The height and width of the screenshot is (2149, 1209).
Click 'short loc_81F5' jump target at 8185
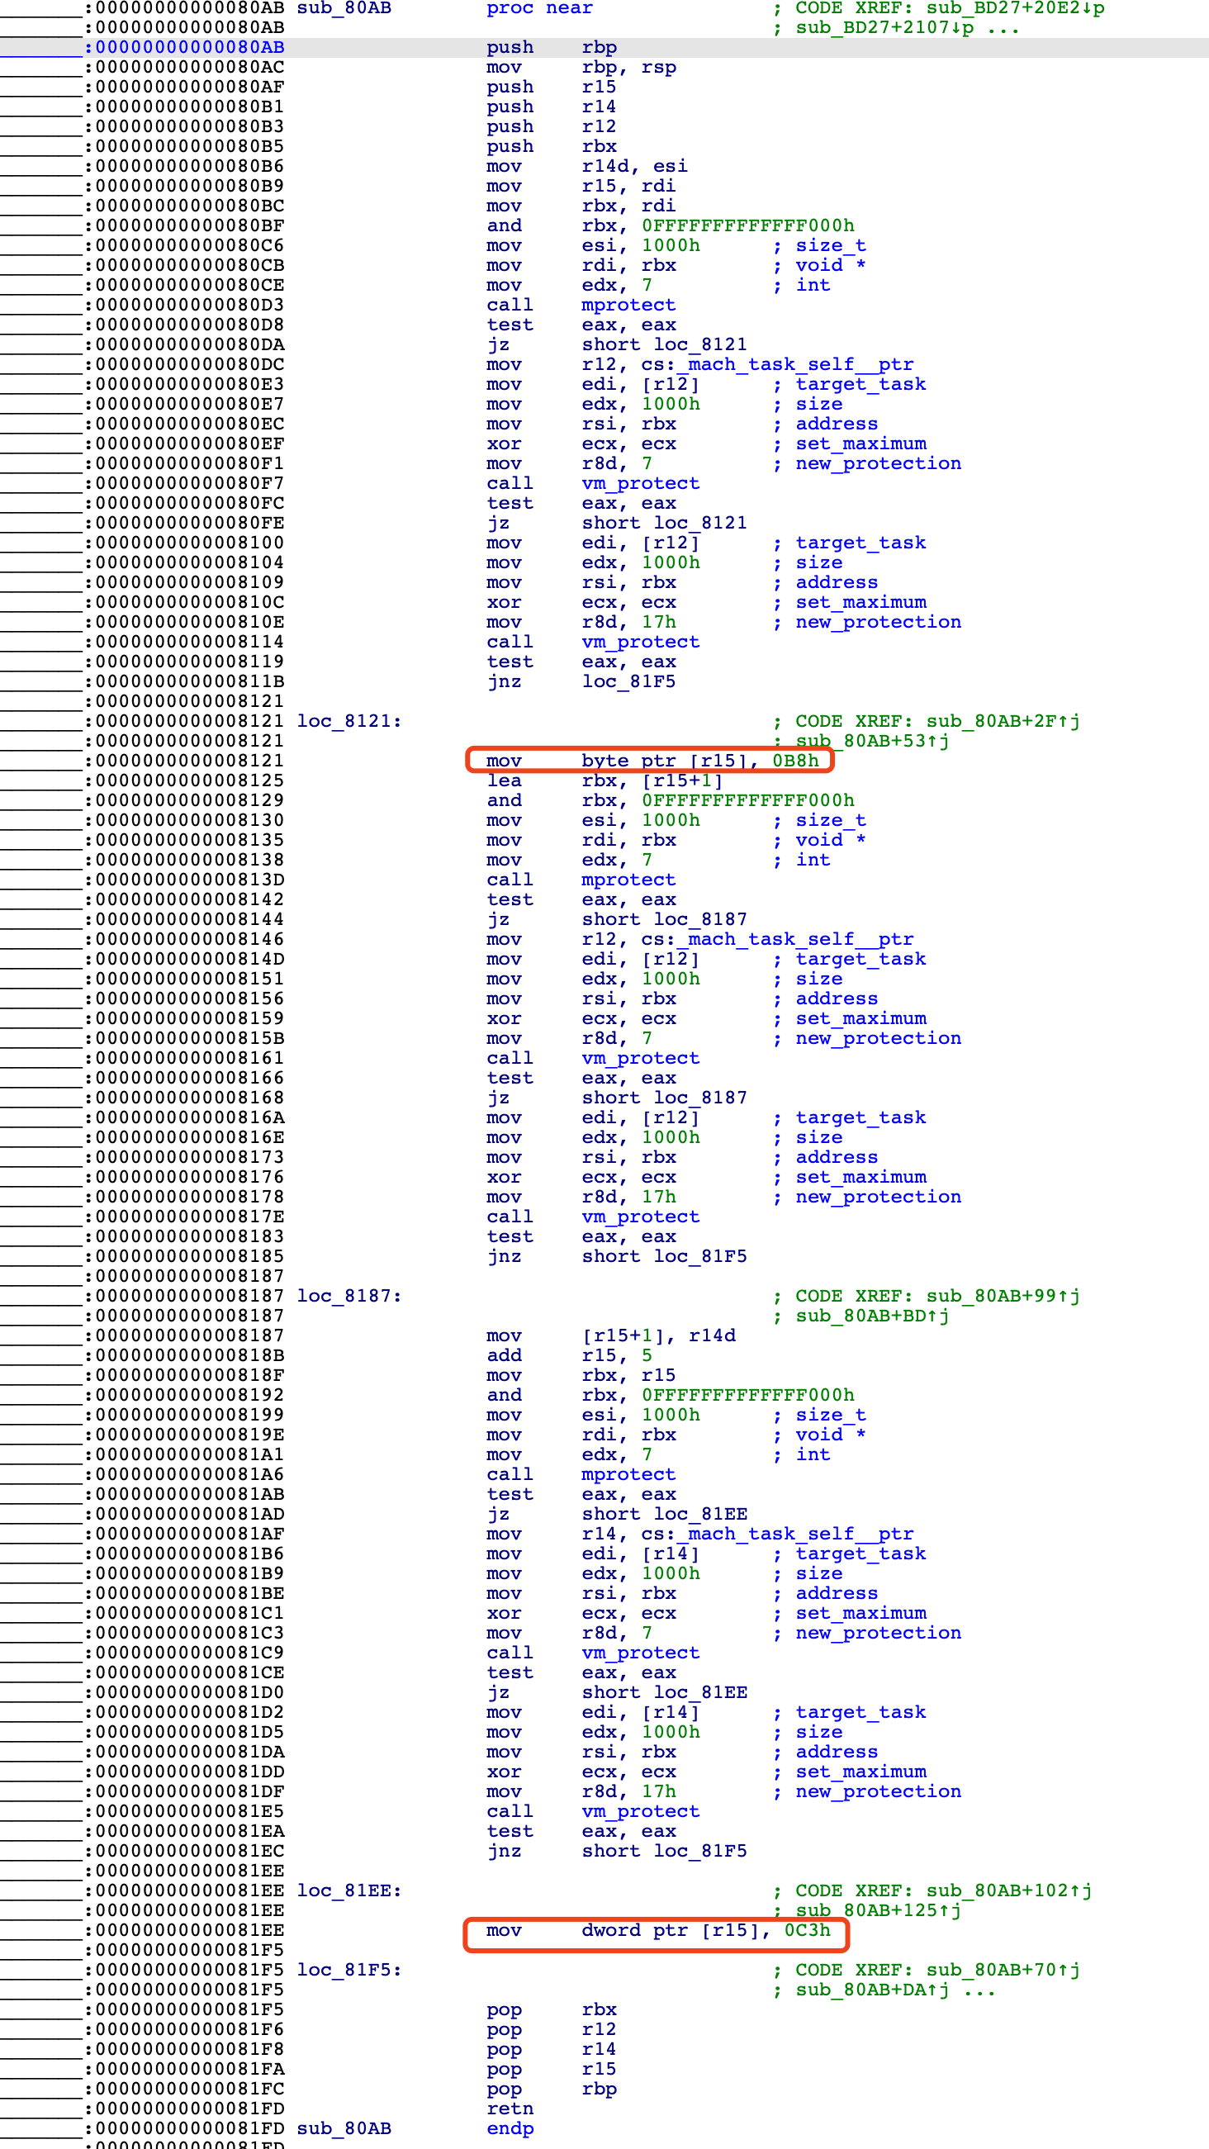coord(664,1256)
